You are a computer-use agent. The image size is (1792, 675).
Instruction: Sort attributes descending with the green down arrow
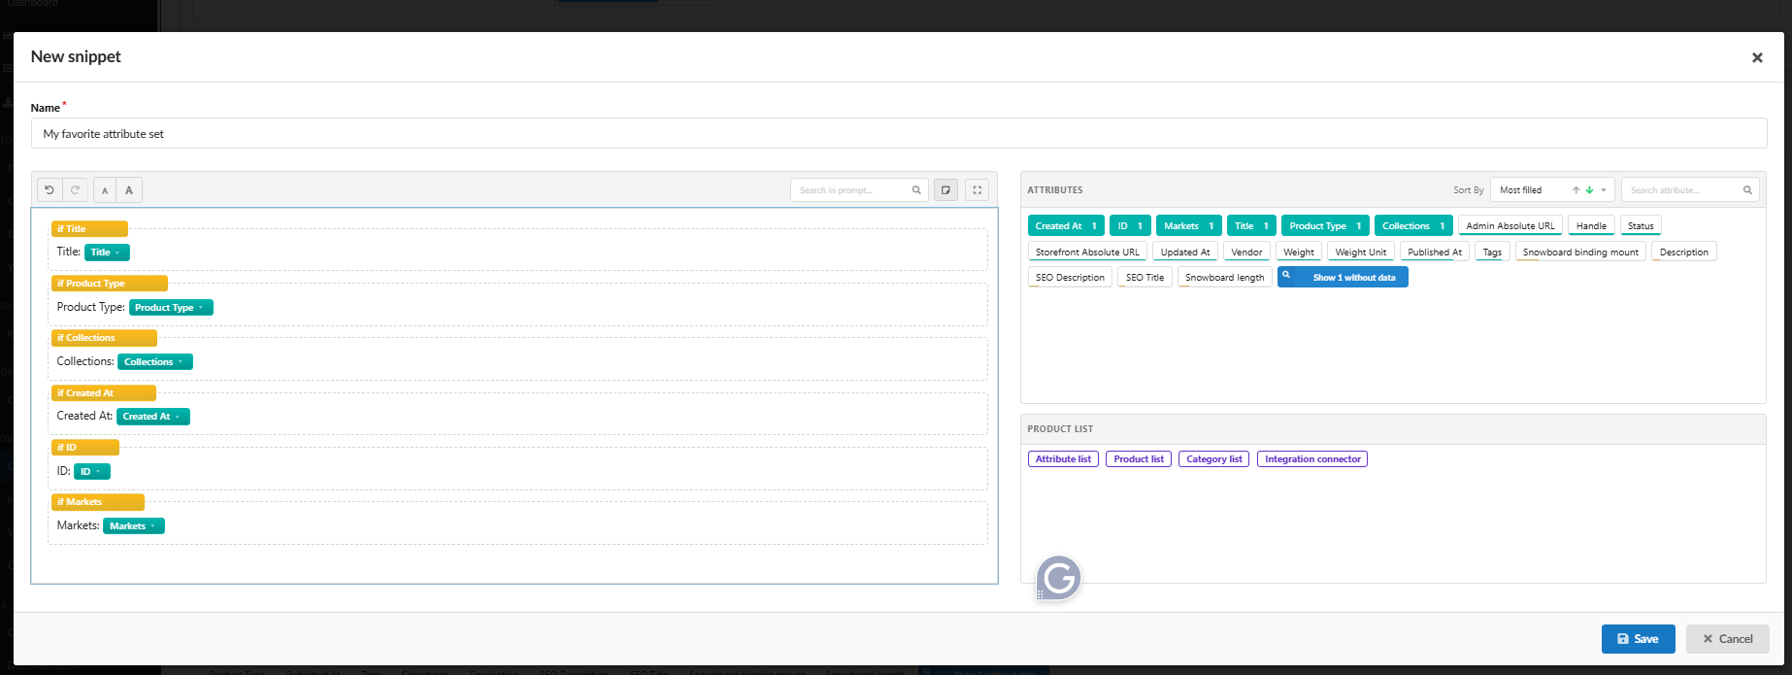click(1589, 190)
